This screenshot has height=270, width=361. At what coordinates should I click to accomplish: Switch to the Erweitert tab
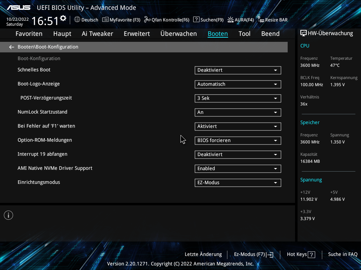[x=137, y=34]
